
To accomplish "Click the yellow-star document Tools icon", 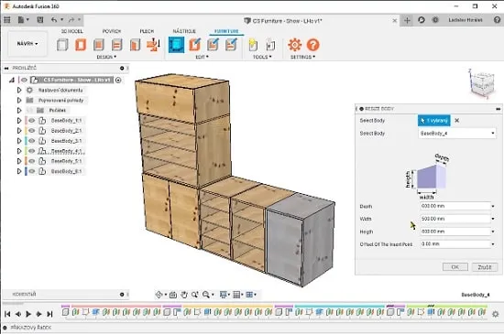I will point(253,45).
